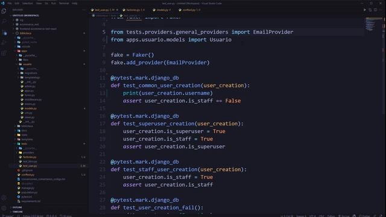The image size is (386, 217).
Task: Expand the TIMELINE panel
Action: pyautogui.click(x=17, y=212)
